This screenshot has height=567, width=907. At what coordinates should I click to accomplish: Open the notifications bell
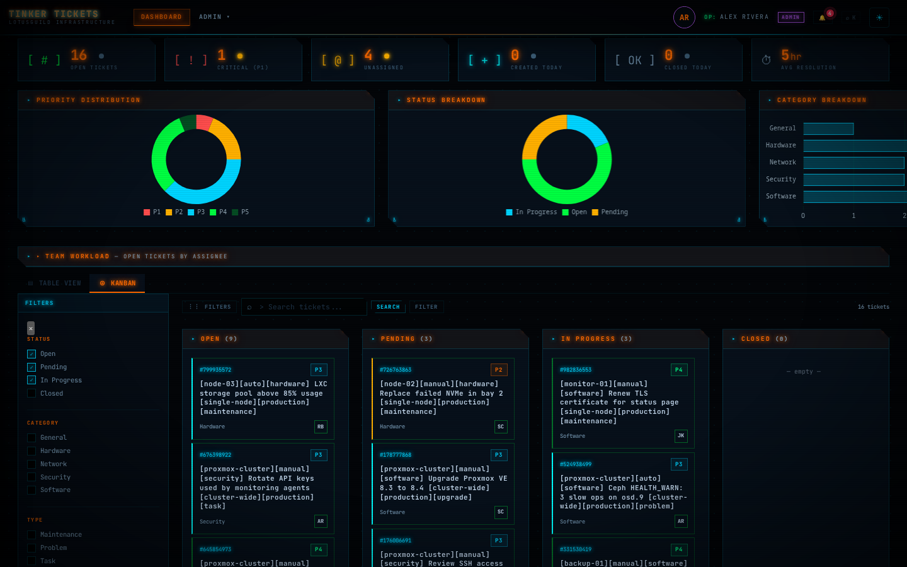point(822,18)
